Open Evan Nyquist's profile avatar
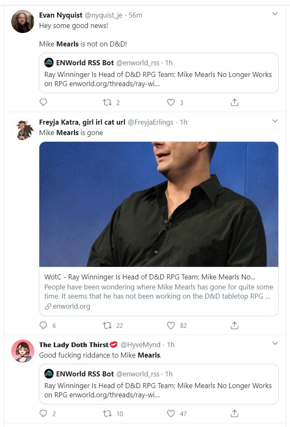Viewport: 290px width, 427px height. 23,21
